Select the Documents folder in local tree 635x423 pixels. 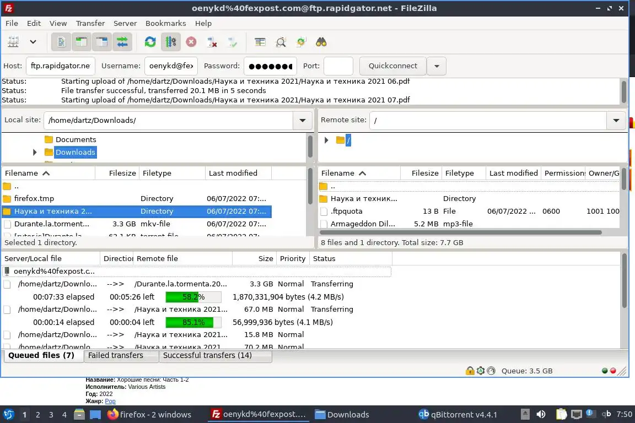click(76, 139)
